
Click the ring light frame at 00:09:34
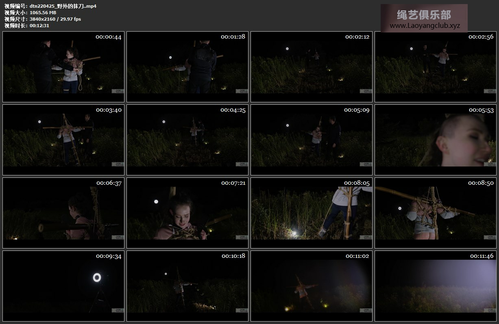63,286
